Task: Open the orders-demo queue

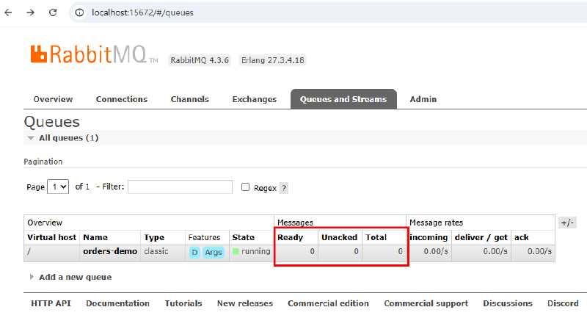Action: 110,251
